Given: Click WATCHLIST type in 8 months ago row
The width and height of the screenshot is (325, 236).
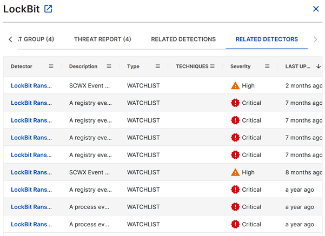Looking at the screenshot, I should click(143, 172).
